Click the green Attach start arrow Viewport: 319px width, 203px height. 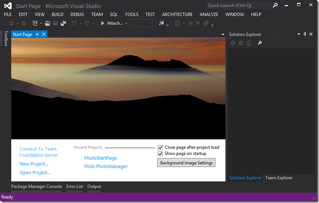[103, 23]
